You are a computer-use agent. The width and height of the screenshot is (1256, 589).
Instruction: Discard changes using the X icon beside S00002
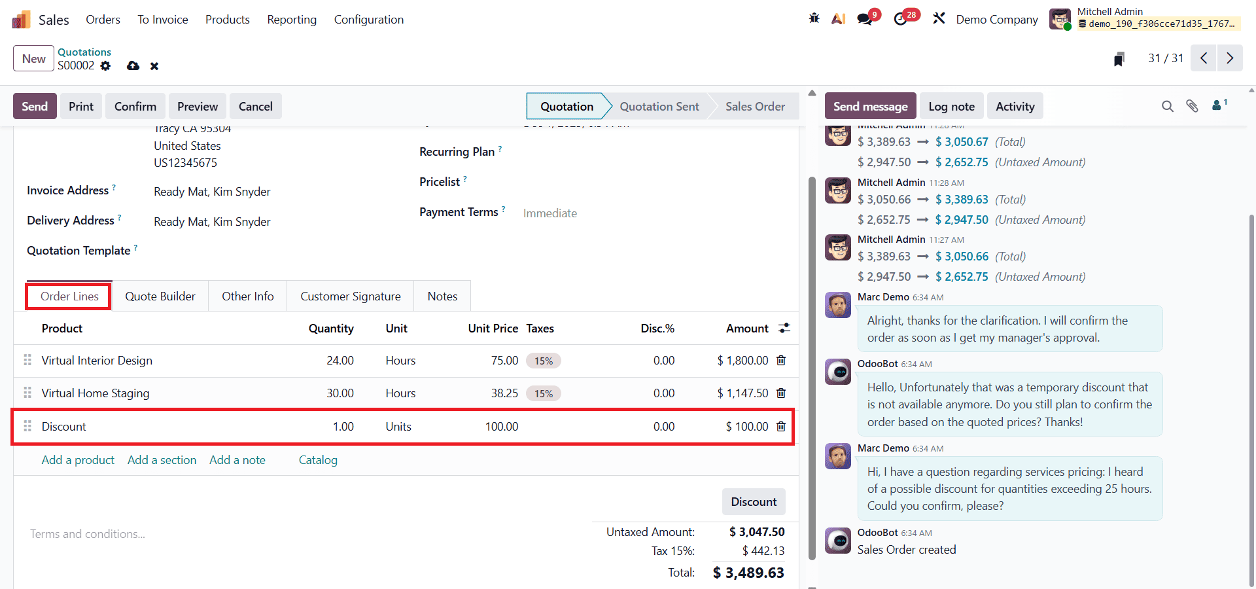point(154,66)
